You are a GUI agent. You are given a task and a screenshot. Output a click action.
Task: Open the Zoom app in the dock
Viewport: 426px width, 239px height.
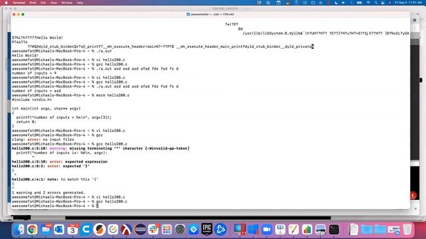[x=267, y=230]
